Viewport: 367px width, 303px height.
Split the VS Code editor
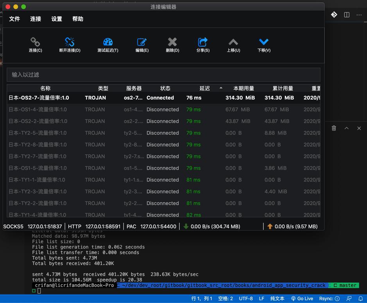(x=347, y=15)
